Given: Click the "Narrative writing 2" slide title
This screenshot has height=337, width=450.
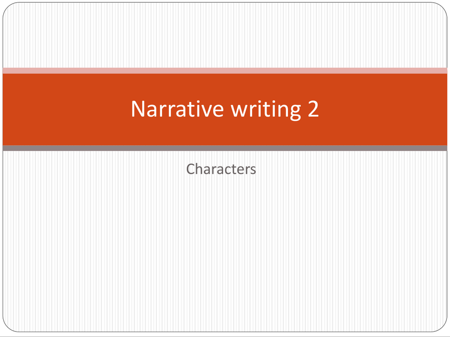Looking at the screenshot, I should (x=225, y=109).
